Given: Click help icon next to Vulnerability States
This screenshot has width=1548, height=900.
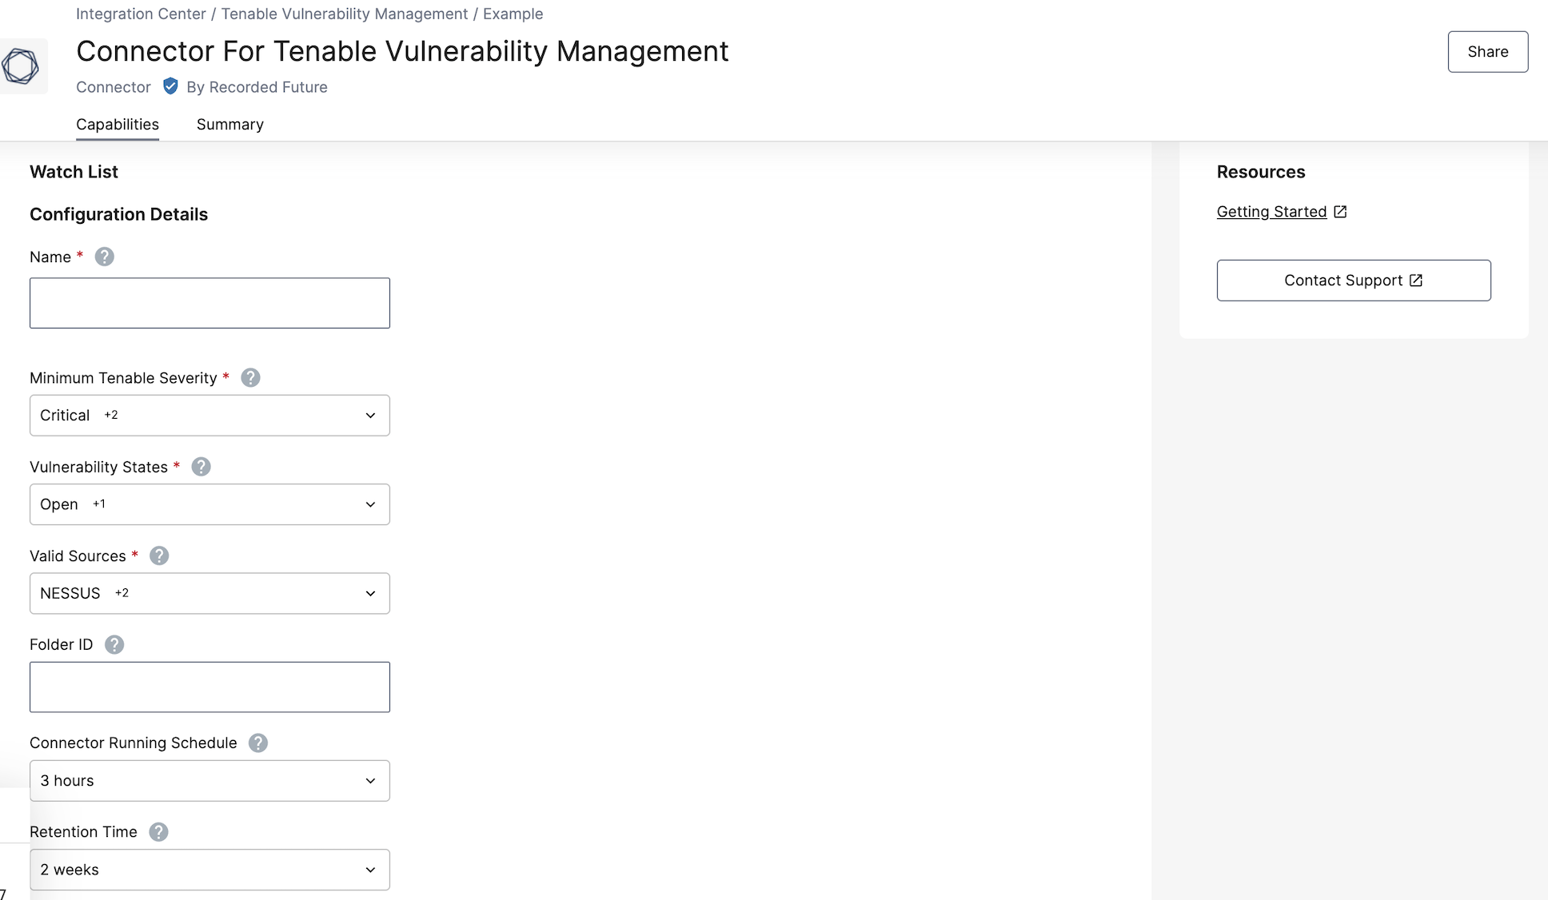Looking at the screenshot, I should [x=201, y=467].
